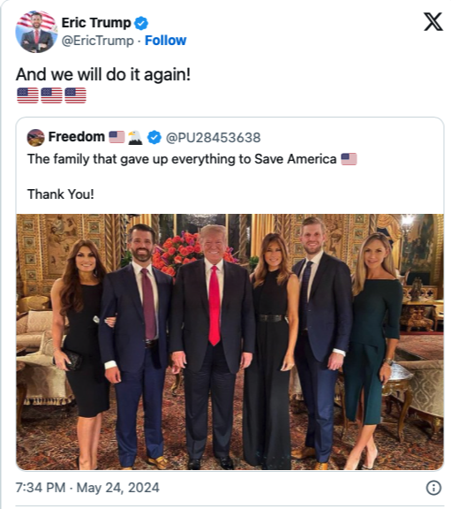This screenshot has width=451, height=509.
Task: Click the info icon beside the timestamp
Action: tap(433, 488)
